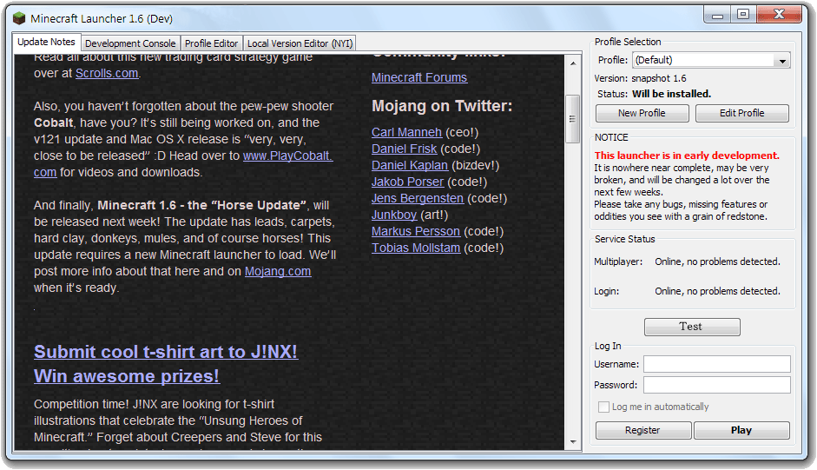Click the Edit Profile button

click(x=742, y=113)
